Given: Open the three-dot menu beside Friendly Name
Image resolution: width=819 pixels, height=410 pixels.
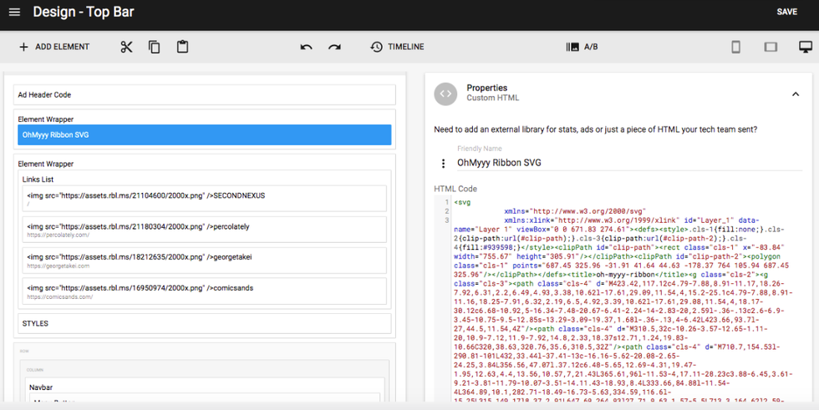Looking at the screenshot, I should (x=444, y=163).
